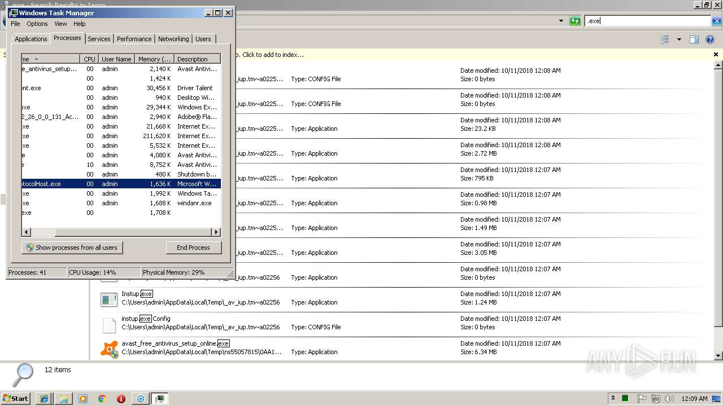Viewport: 723px width, 406px height.
Task: Click the search box containing .exe
Action: pyautogui.click(x=647, y=21)
